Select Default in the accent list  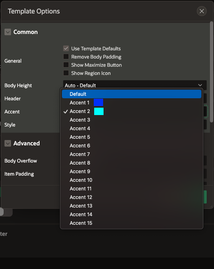pyautogui.click(x=132, y=94)
